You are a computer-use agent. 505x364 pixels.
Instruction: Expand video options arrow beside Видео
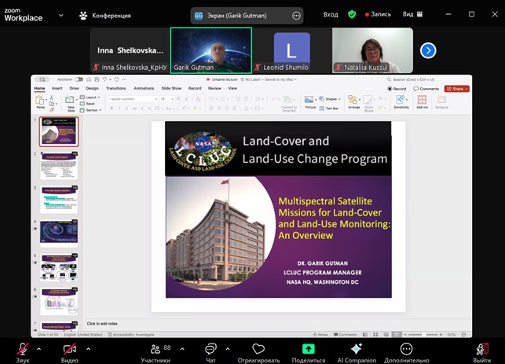[88, 349]
